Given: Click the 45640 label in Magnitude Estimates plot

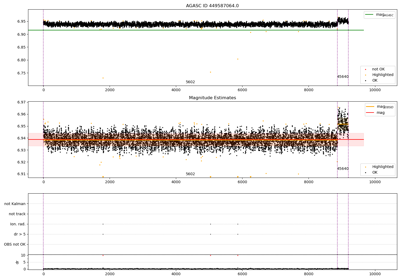Looking at the screenshot, I should click(x=343, y=169).
